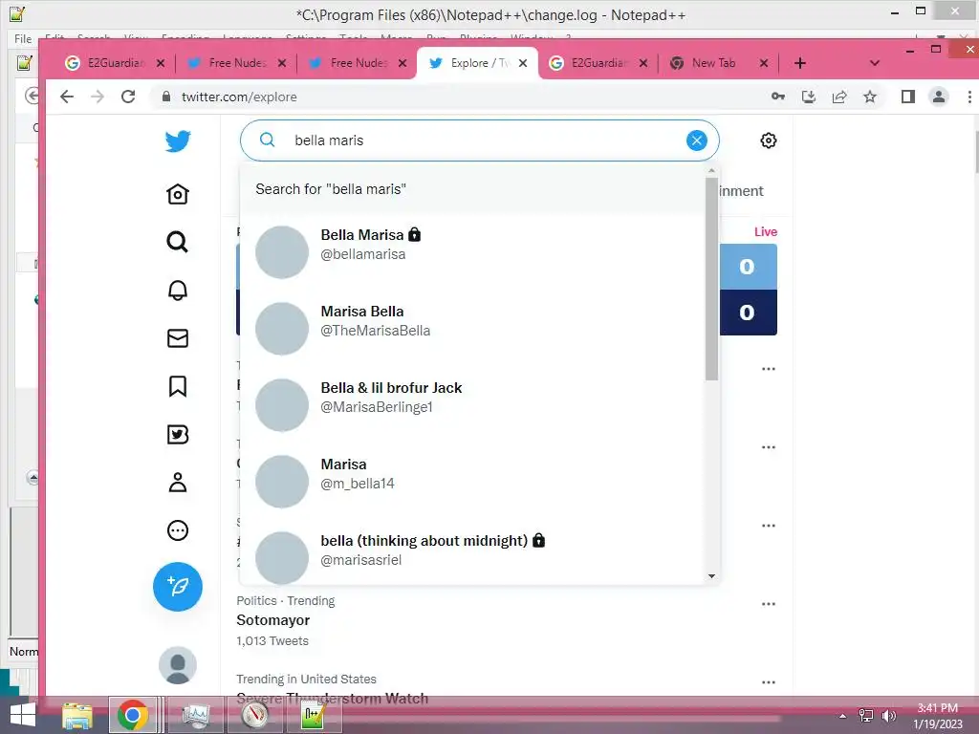Open Chrome tab search dropdown chevron
Image resolution: width=979 pixels, height=734 pixels.
click(x=875, y=63)
